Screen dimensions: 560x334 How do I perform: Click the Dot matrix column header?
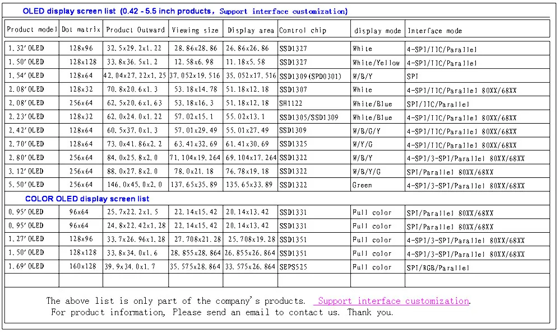click(x=81, y=30)
